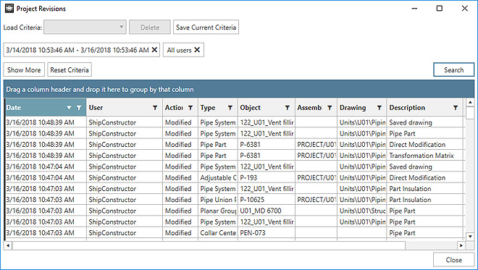Click the User column header
The height and width of the screenshot is (270, 478).
click(125, 108)
